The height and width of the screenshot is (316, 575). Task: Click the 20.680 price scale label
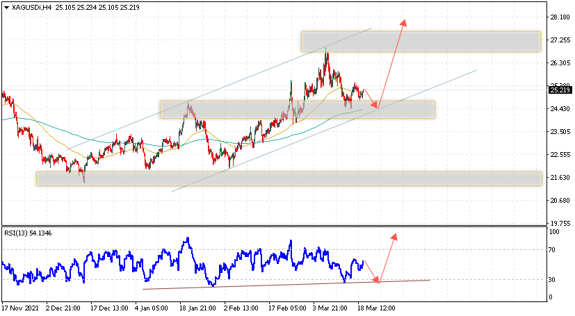point(560,201)
